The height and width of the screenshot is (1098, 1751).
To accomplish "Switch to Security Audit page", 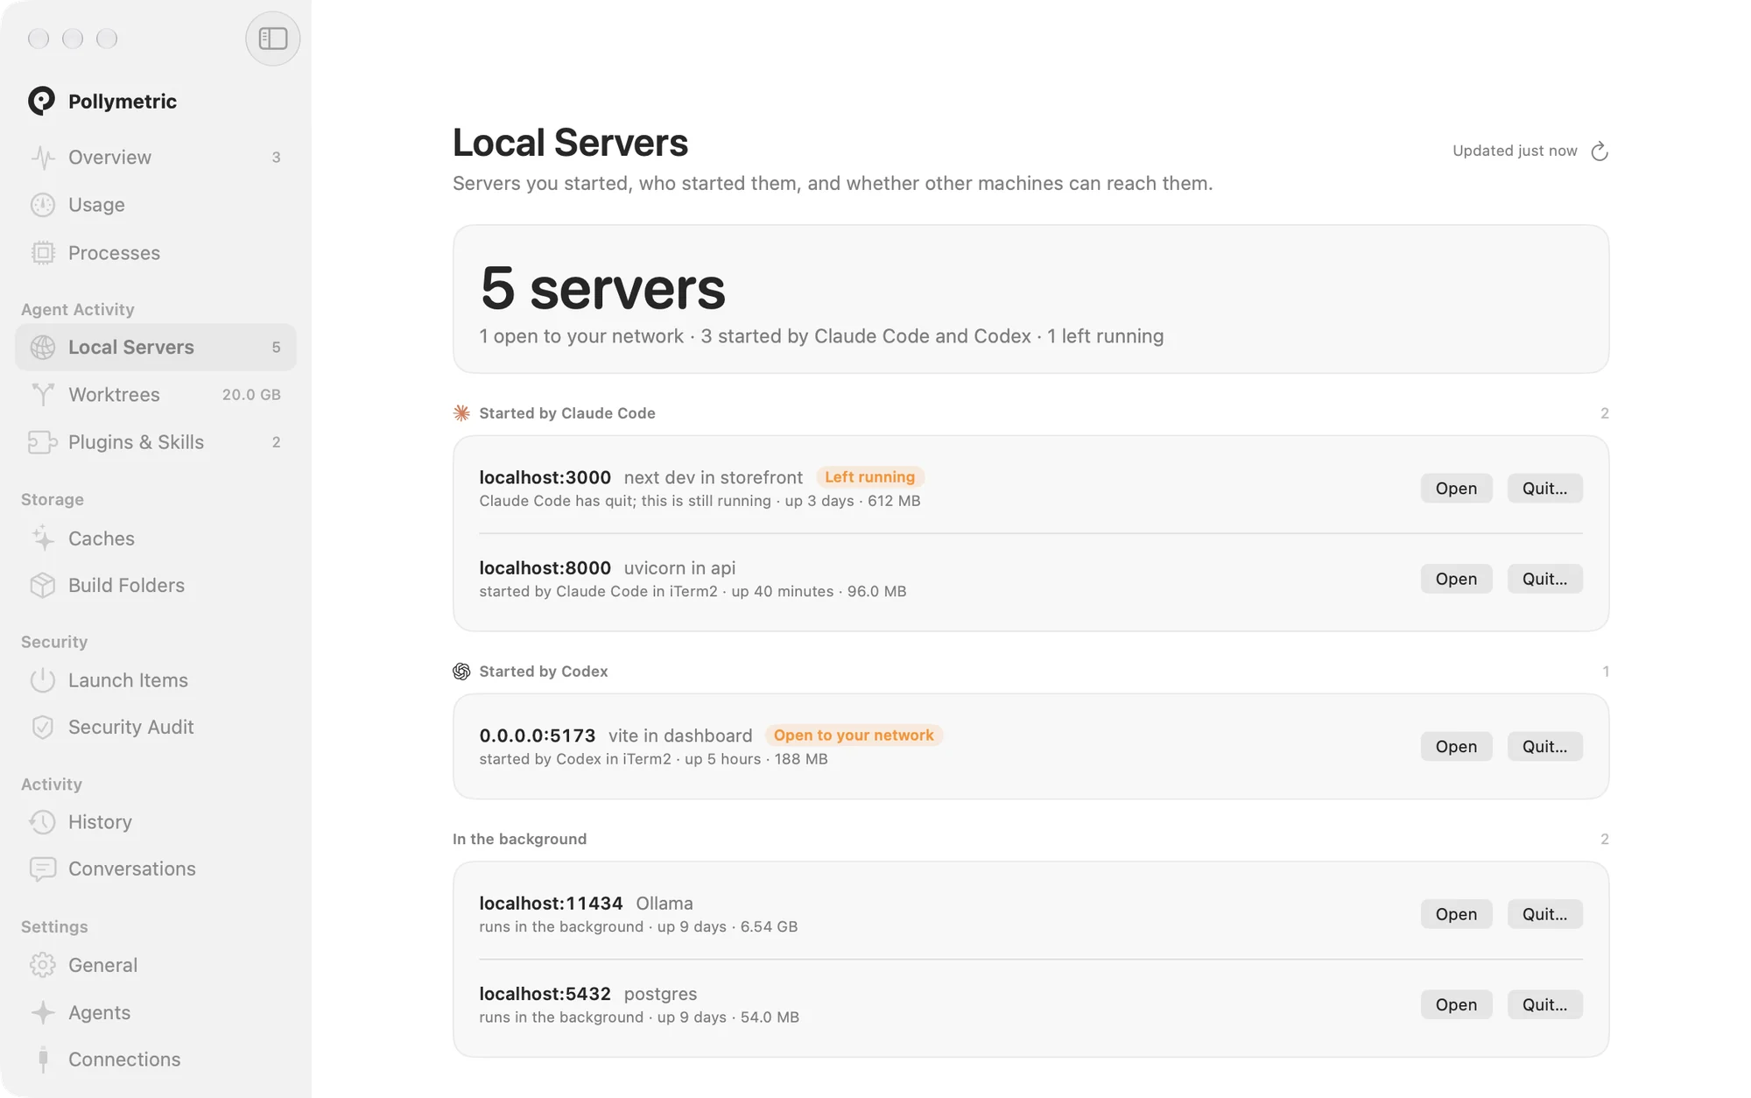I will [156, 728].
